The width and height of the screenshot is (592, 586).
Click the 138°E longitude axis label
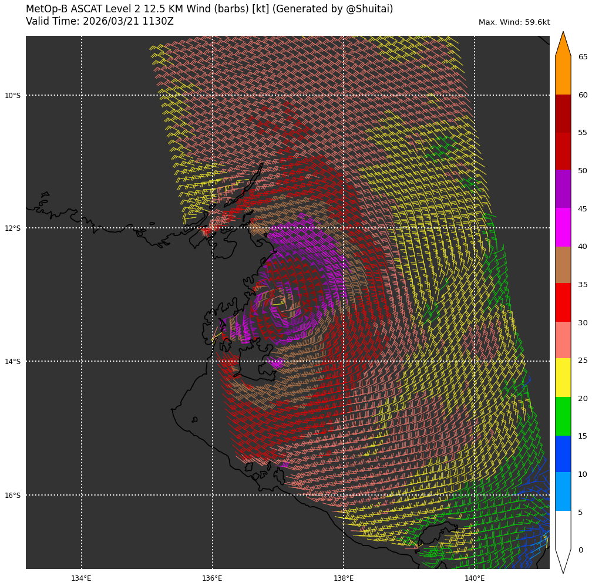tap(344, 578)
